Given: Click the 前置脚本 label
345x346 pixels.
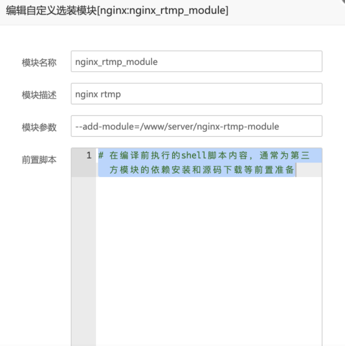Looking at the screenshot, I should click(39, 160).
